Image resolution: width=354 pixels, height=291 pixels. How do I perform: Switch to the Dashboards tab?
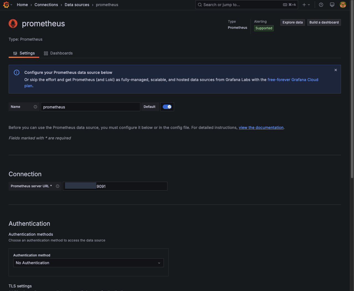click(58, 53)
